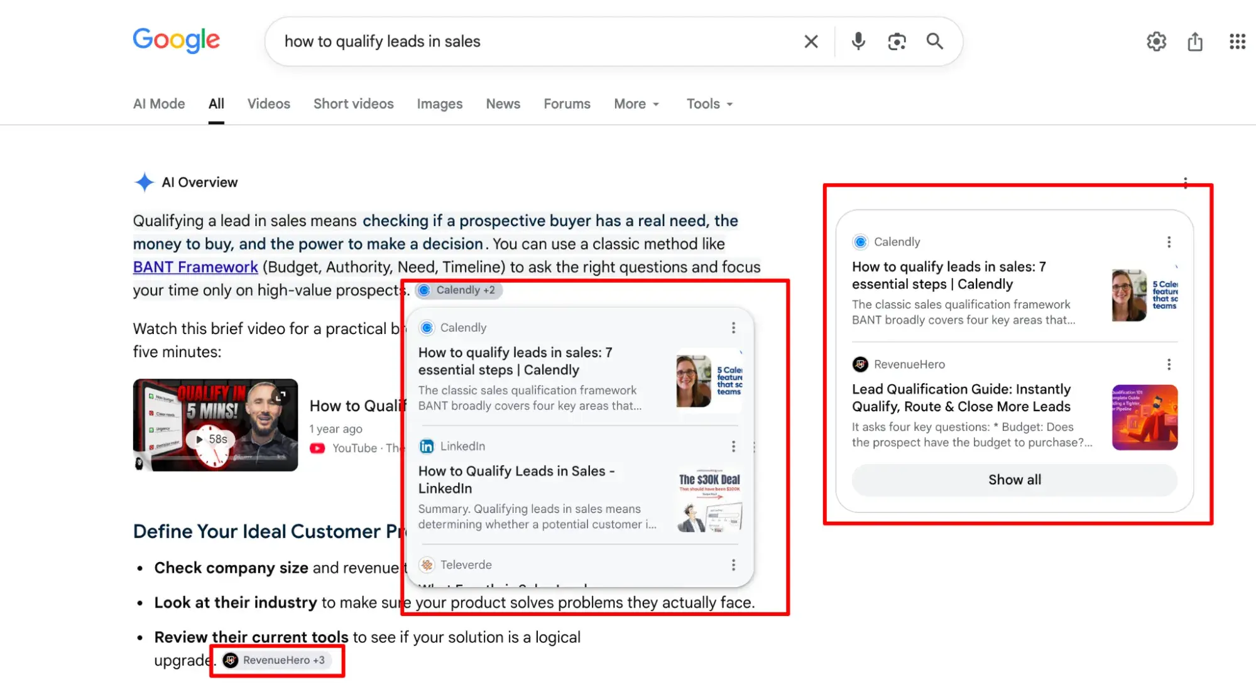Click the LinkedIn logo in popup
1256x697 pixels.
click(x=427, y=446)
